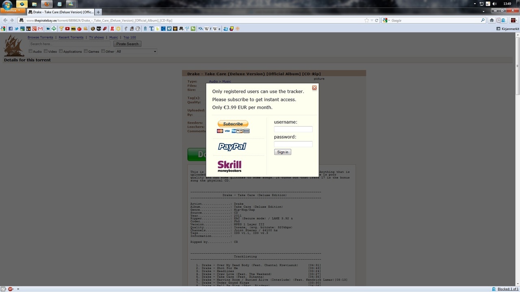This screenshot has width=520, height=292.
Task: Click the search magnifier icon
Action: pyautogui.click(x=483, y=20)
